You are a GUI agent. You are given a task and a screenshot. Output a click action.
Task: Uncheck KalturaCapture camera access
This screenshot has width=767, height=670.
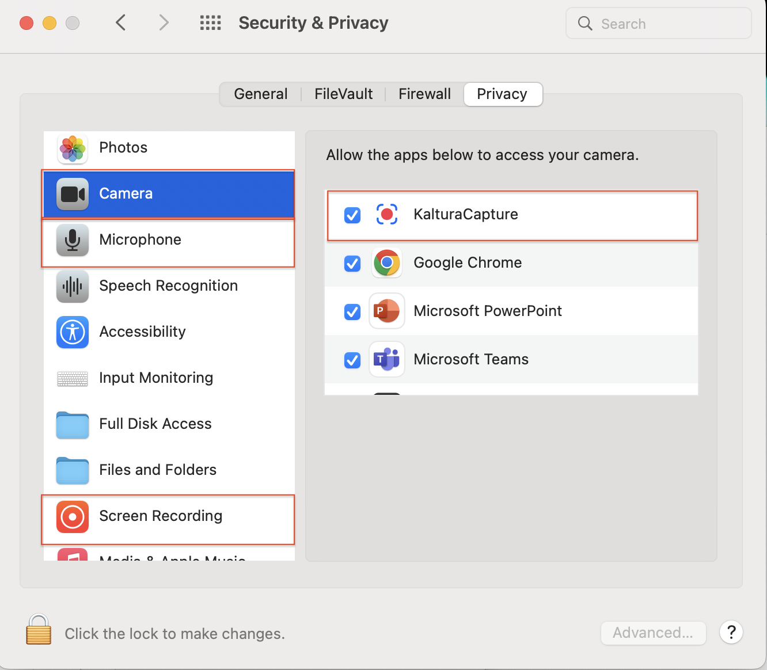coord(352,215)
